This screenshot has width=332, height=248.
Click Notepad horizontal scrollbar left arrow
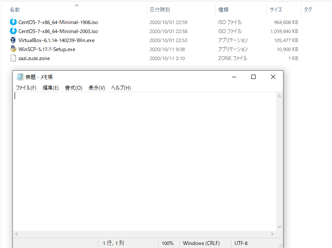click(16, 234)
